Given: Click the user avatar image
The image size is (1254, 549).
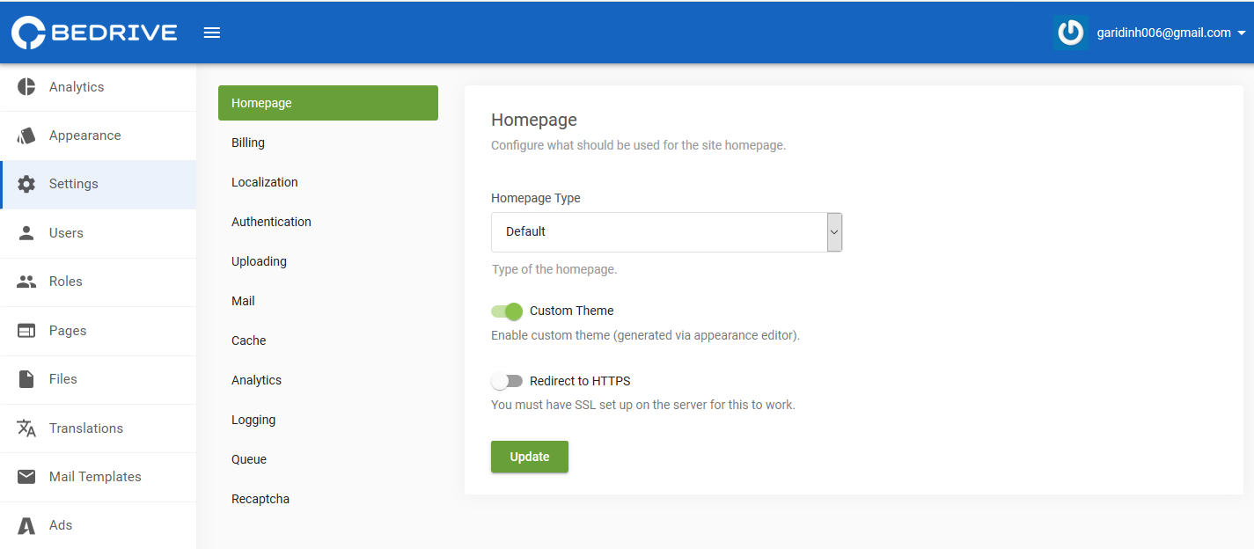Looking at the screenshot, I should tap(1070, 33).
